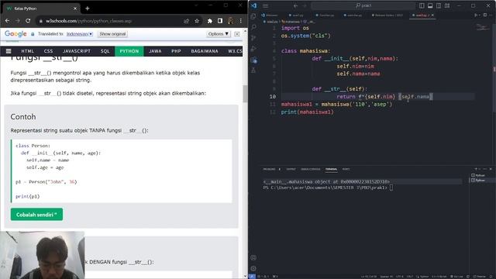Open the Manage gear icon in VS Code

point(253,268)
